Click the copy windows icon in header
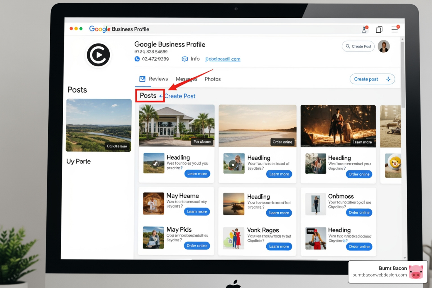This screenshot has width=432, height=288. [379, 29]
